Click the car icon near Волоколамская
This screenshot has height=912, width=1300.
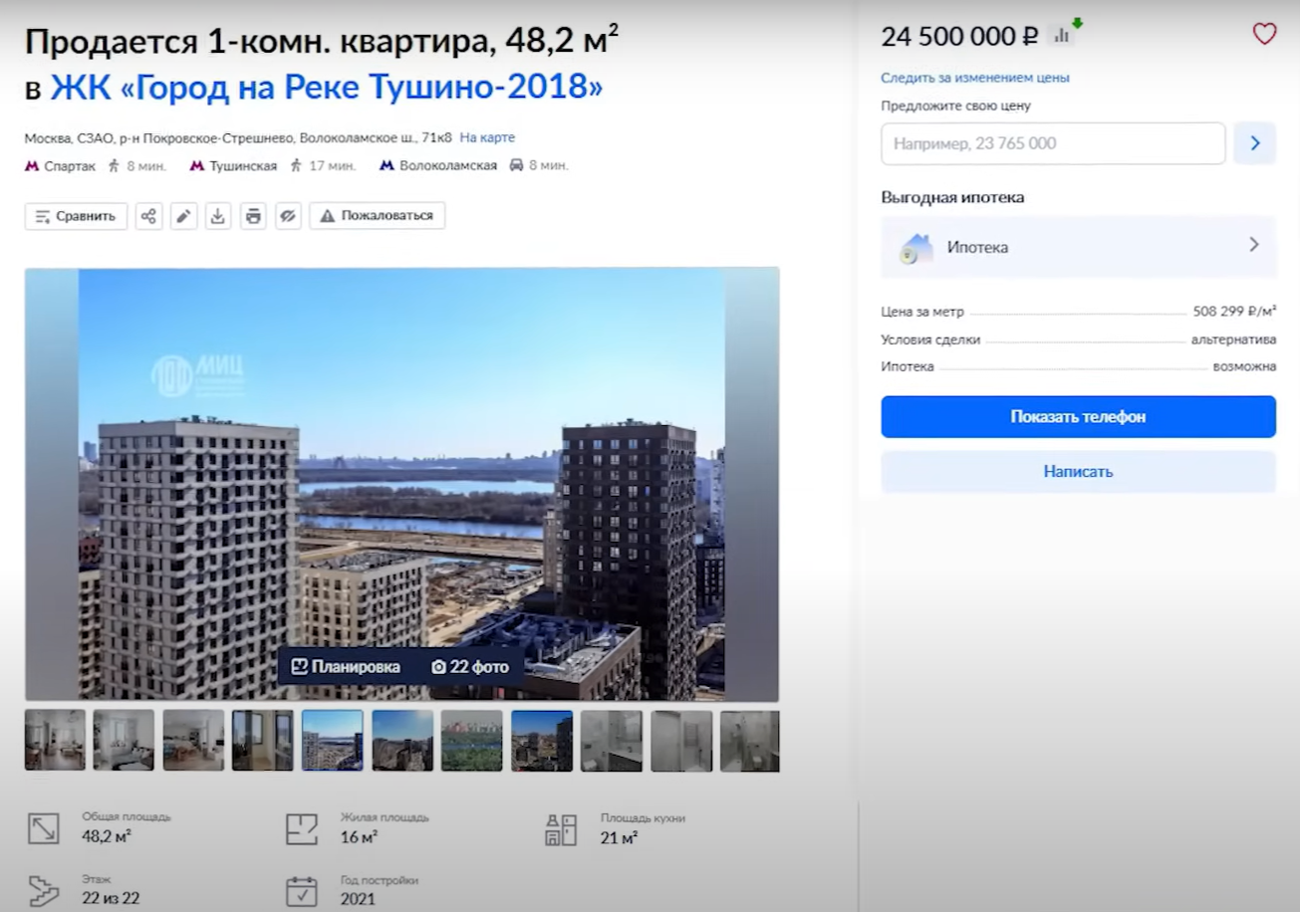click(516, 165)
